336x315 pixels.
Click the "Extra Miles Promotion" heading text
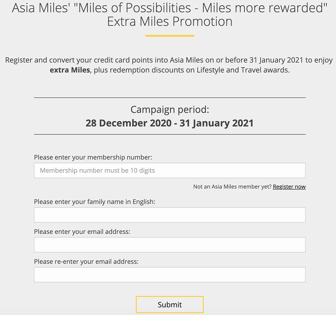170,22
